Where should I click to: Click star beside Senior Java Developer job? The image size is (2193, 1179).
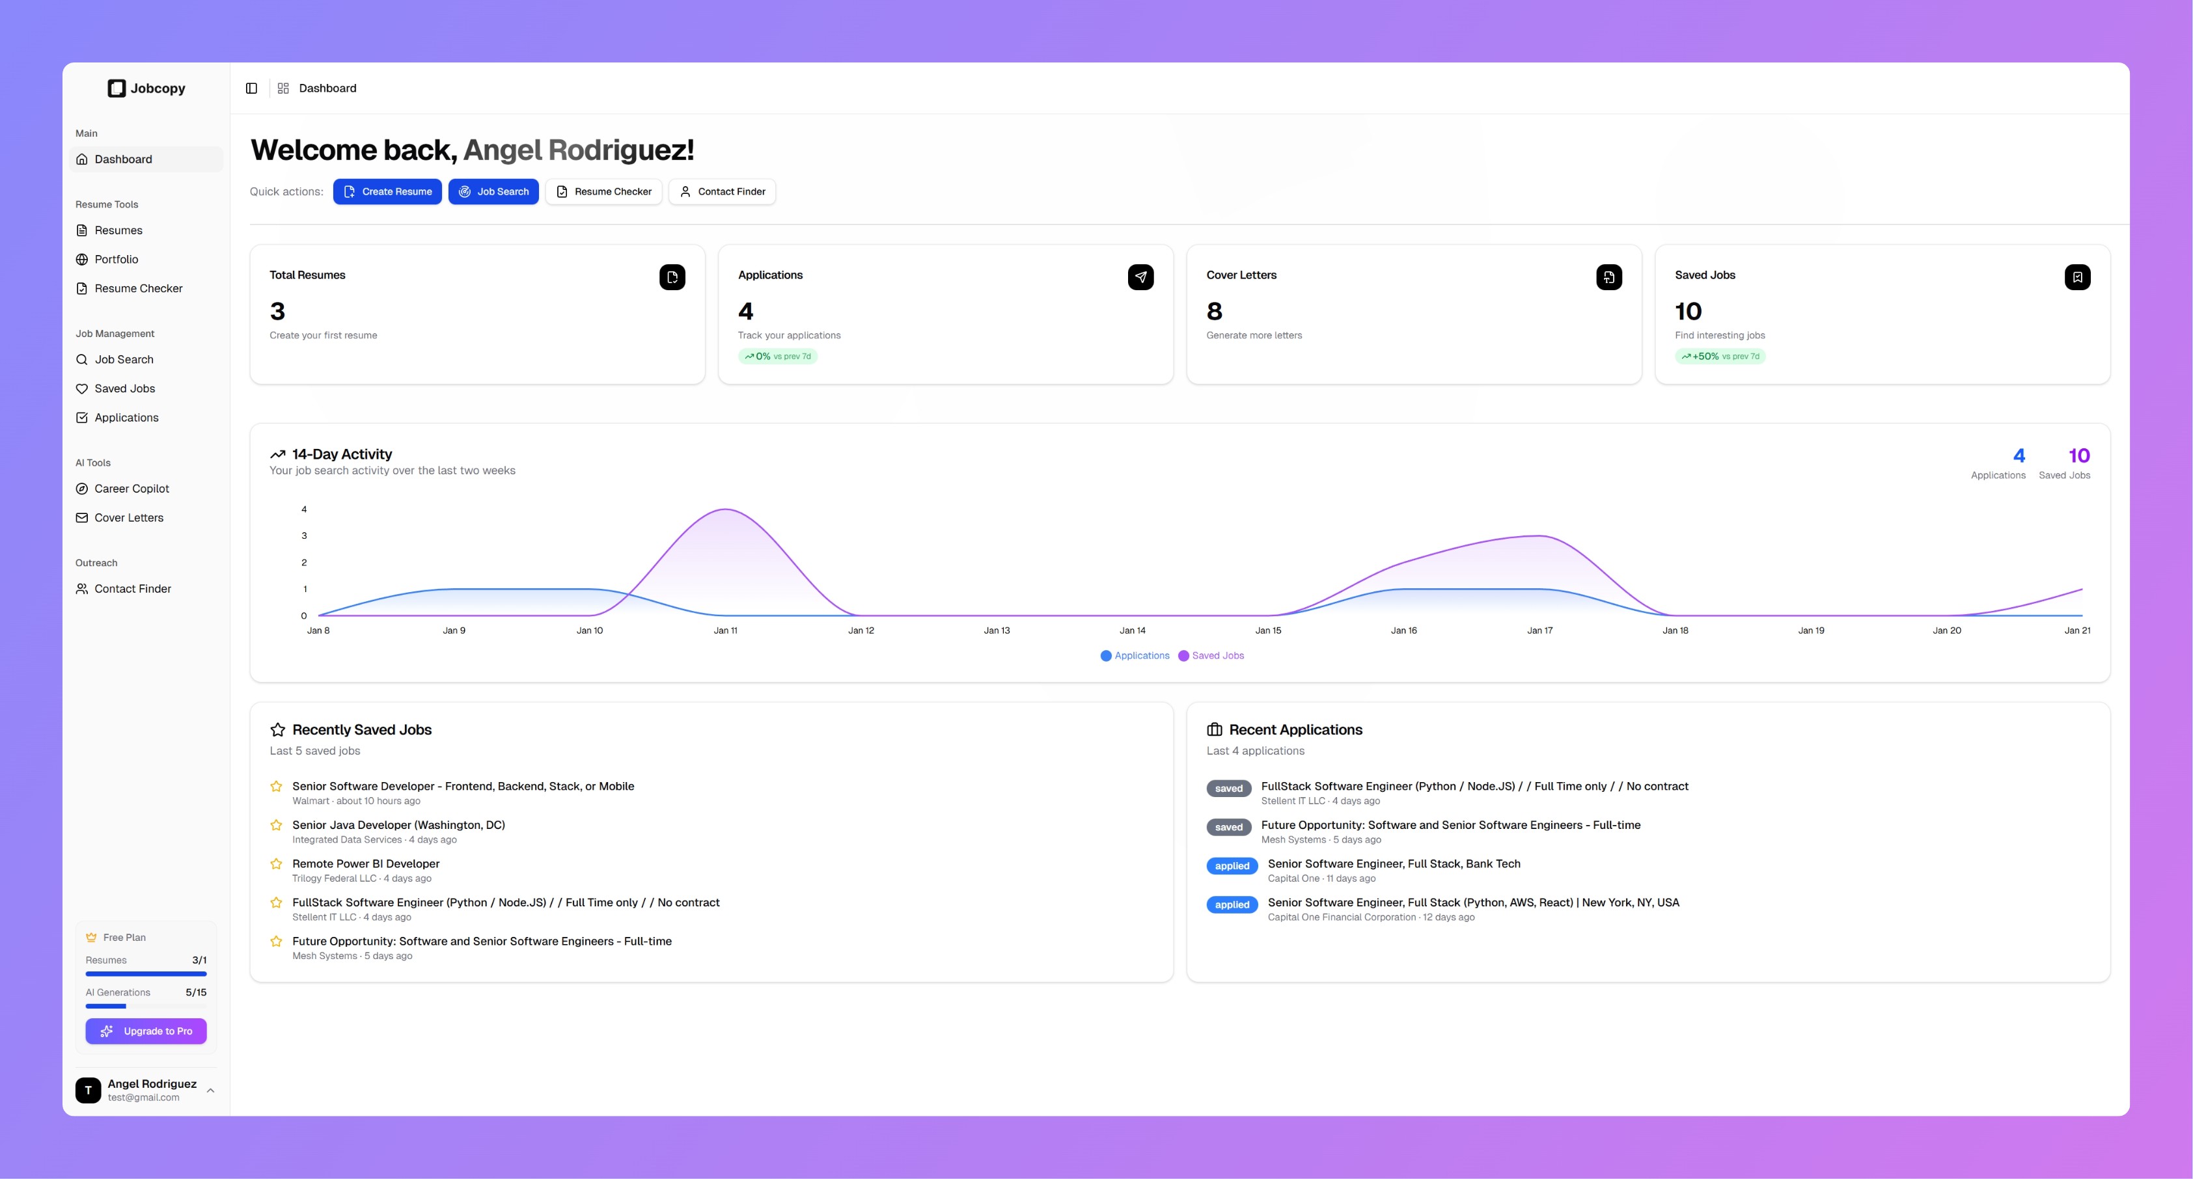(x=276, y=825)
